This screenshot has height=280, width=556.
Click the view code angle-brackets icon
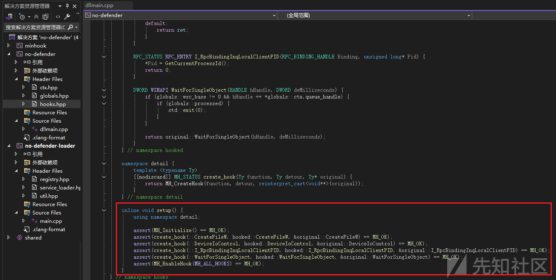[58, 17]
